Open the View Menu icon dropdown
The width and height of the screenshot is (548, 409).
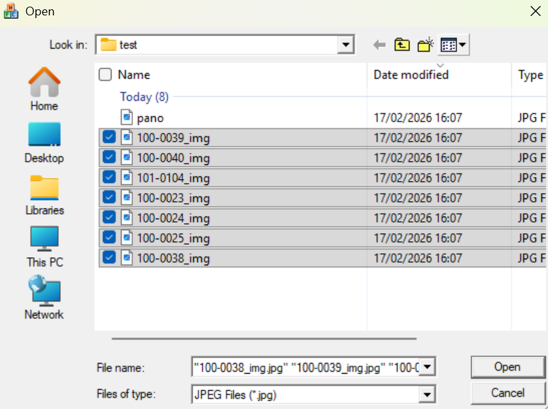click(x=453, y=45)
